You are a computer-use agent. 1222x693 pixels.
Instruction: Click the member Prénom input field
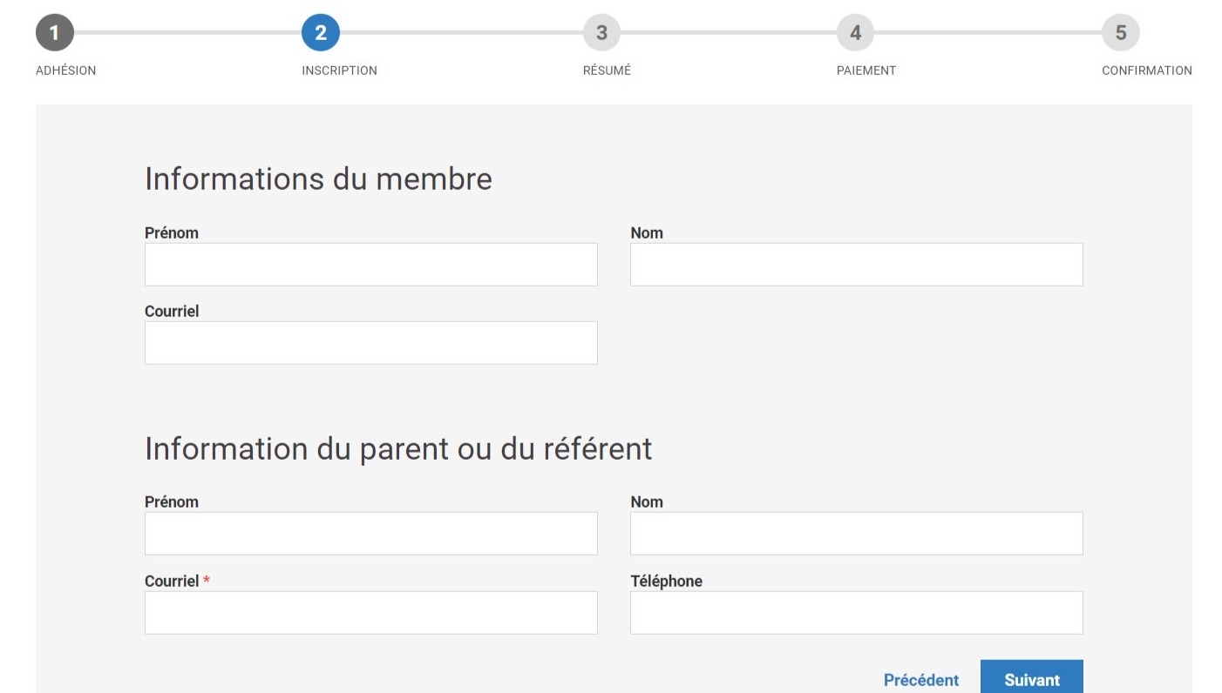[x=370, y=264]
